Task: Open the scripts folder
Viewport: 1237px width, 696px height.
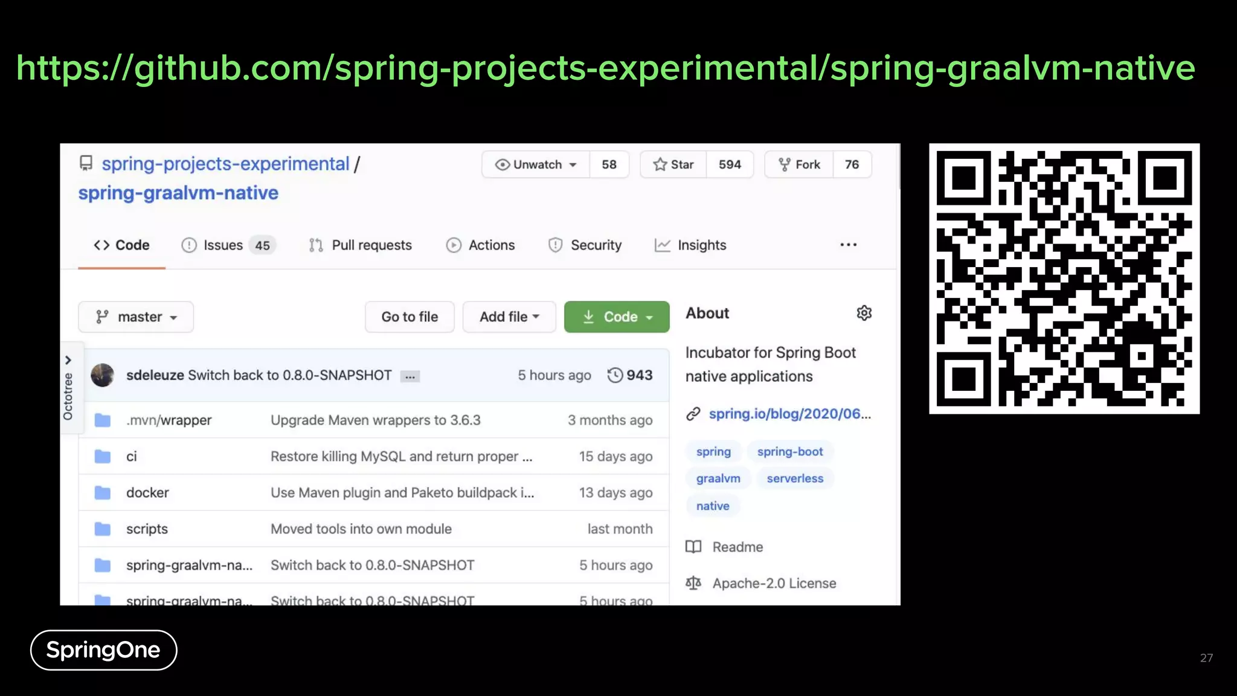Action: click(x=147, y=529)
